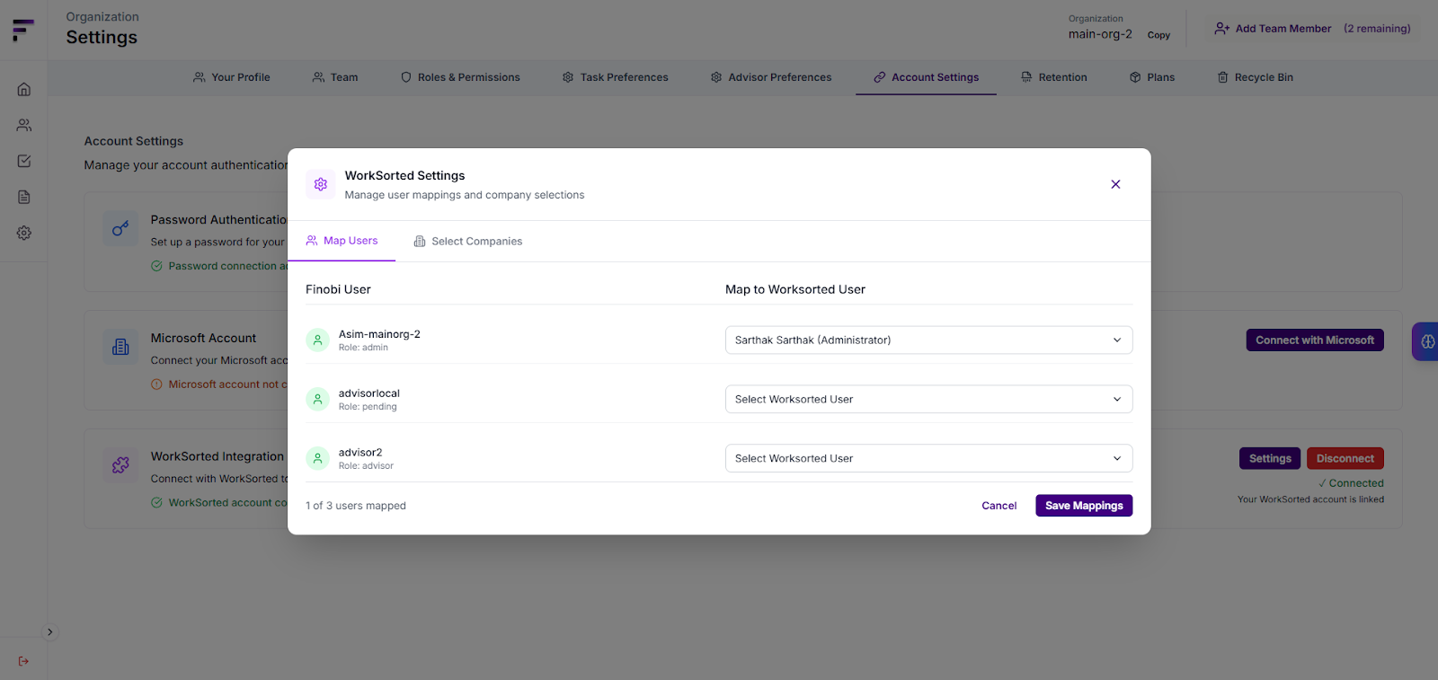Expand the sidebar with chevron arrow
Image resolution: width=1438 pixels, height=680 pixels.
pos(50,632)
